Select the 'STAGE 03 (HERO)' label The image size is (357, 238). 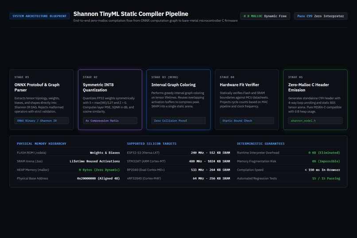point(165,77)
